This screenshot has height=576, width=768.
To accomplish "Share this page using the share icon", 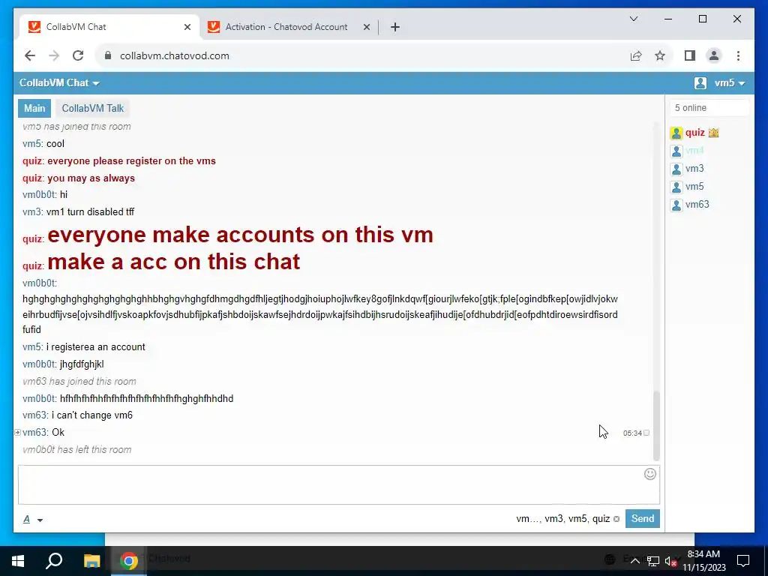I will pyautogui.click(x=636, y=55).
